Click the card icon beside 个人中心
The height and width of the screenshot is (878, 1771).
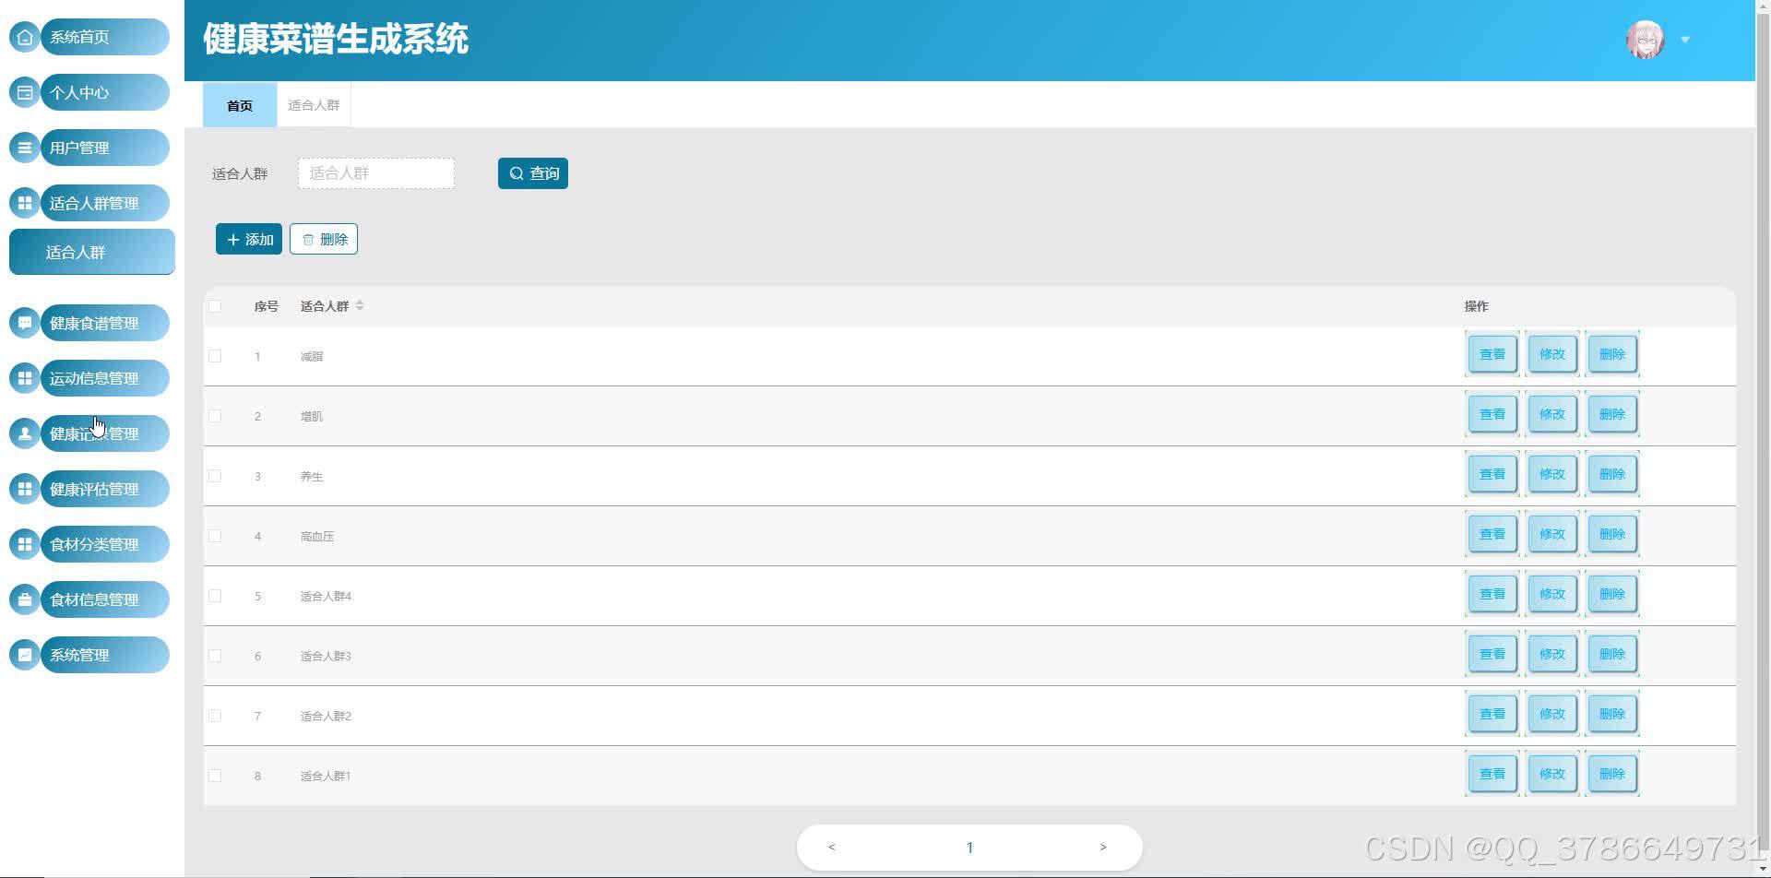[x=25, y=92]
